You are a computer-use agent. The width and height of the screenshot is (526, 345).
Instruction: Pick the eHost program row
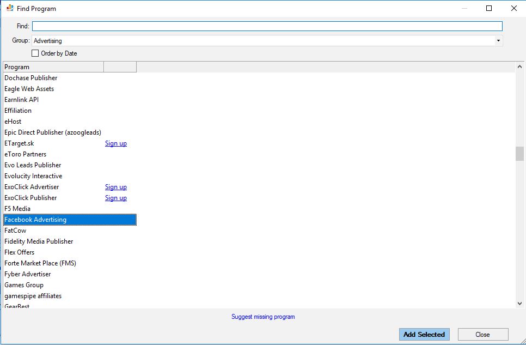pyautogui.click(x=13, y=122)
